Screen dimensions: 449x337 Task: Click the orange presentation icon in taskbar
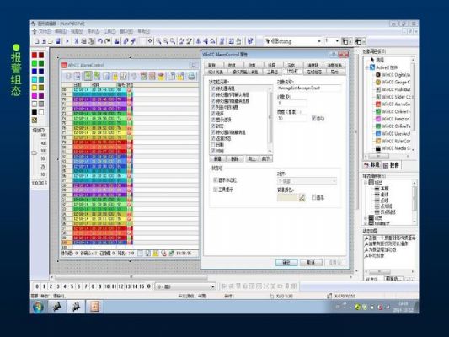[94, 307]
